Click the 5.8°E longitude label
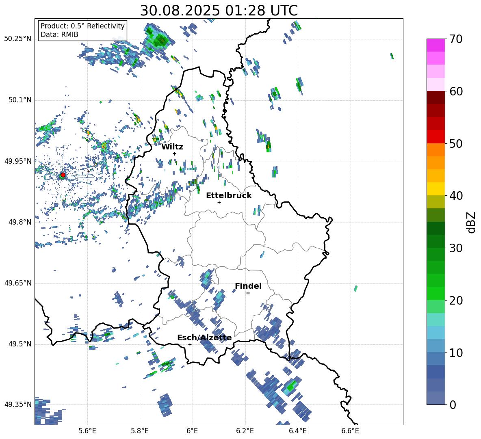Screen dimensions: 481x439 [140, 431]
